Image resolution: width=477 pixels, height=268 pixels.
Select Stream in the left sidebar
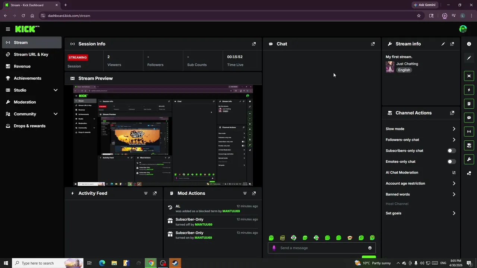pos(32,42)
